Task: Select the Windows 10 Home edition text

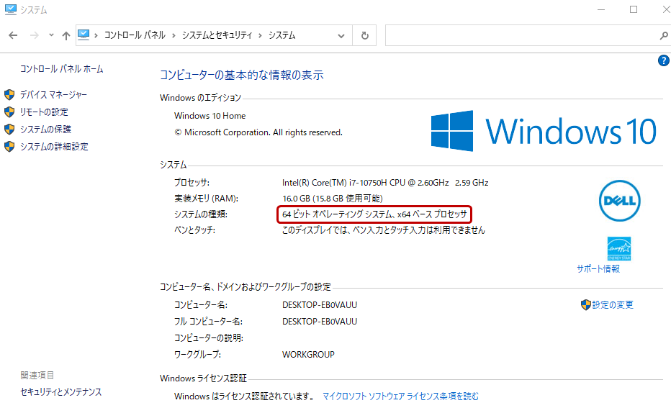Action: [210, 115]
